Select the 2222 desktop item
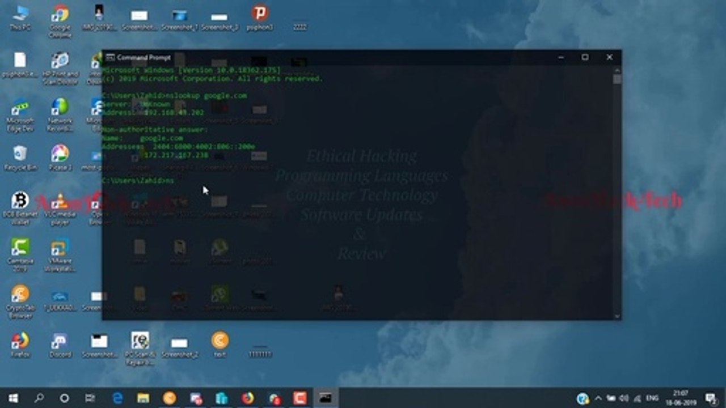 (299, 27)
